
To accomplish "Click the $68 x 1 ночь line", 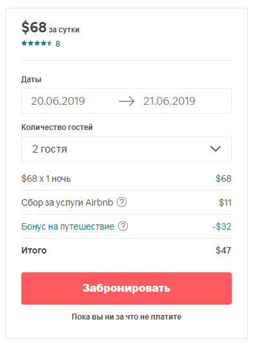I will 46,178.
